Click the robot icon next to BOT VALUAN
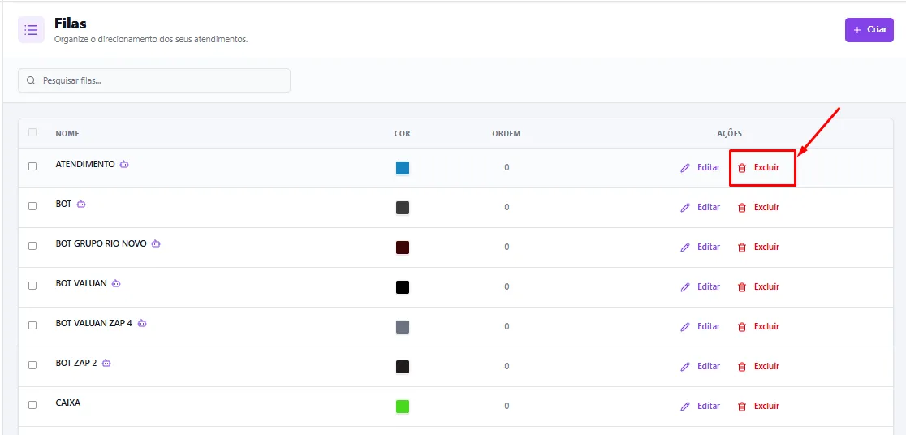Image resolution: width=906 pixels, height=435 pixels. click(x=116, y=284)
